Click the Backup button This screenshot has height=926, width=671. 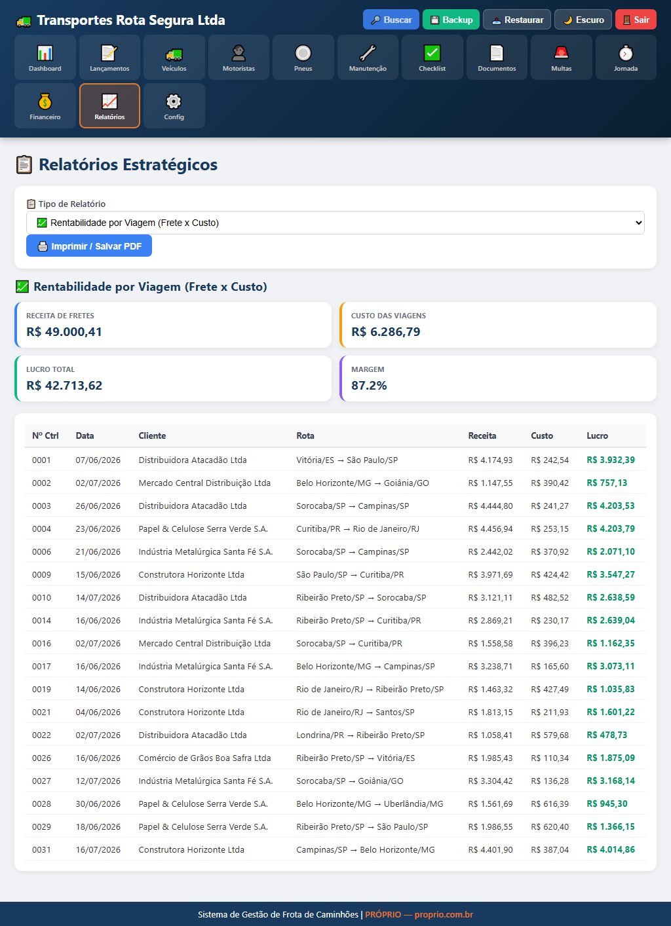pos(451,20)
